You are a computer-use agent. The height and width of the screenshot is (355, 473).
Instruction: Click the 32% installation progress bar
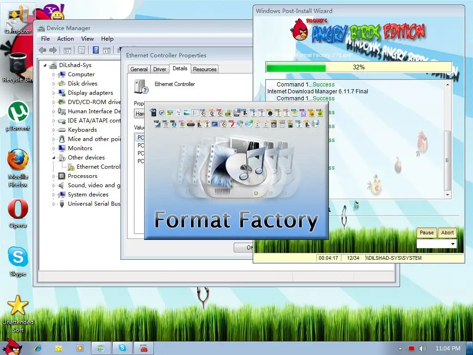coord(358,67)
